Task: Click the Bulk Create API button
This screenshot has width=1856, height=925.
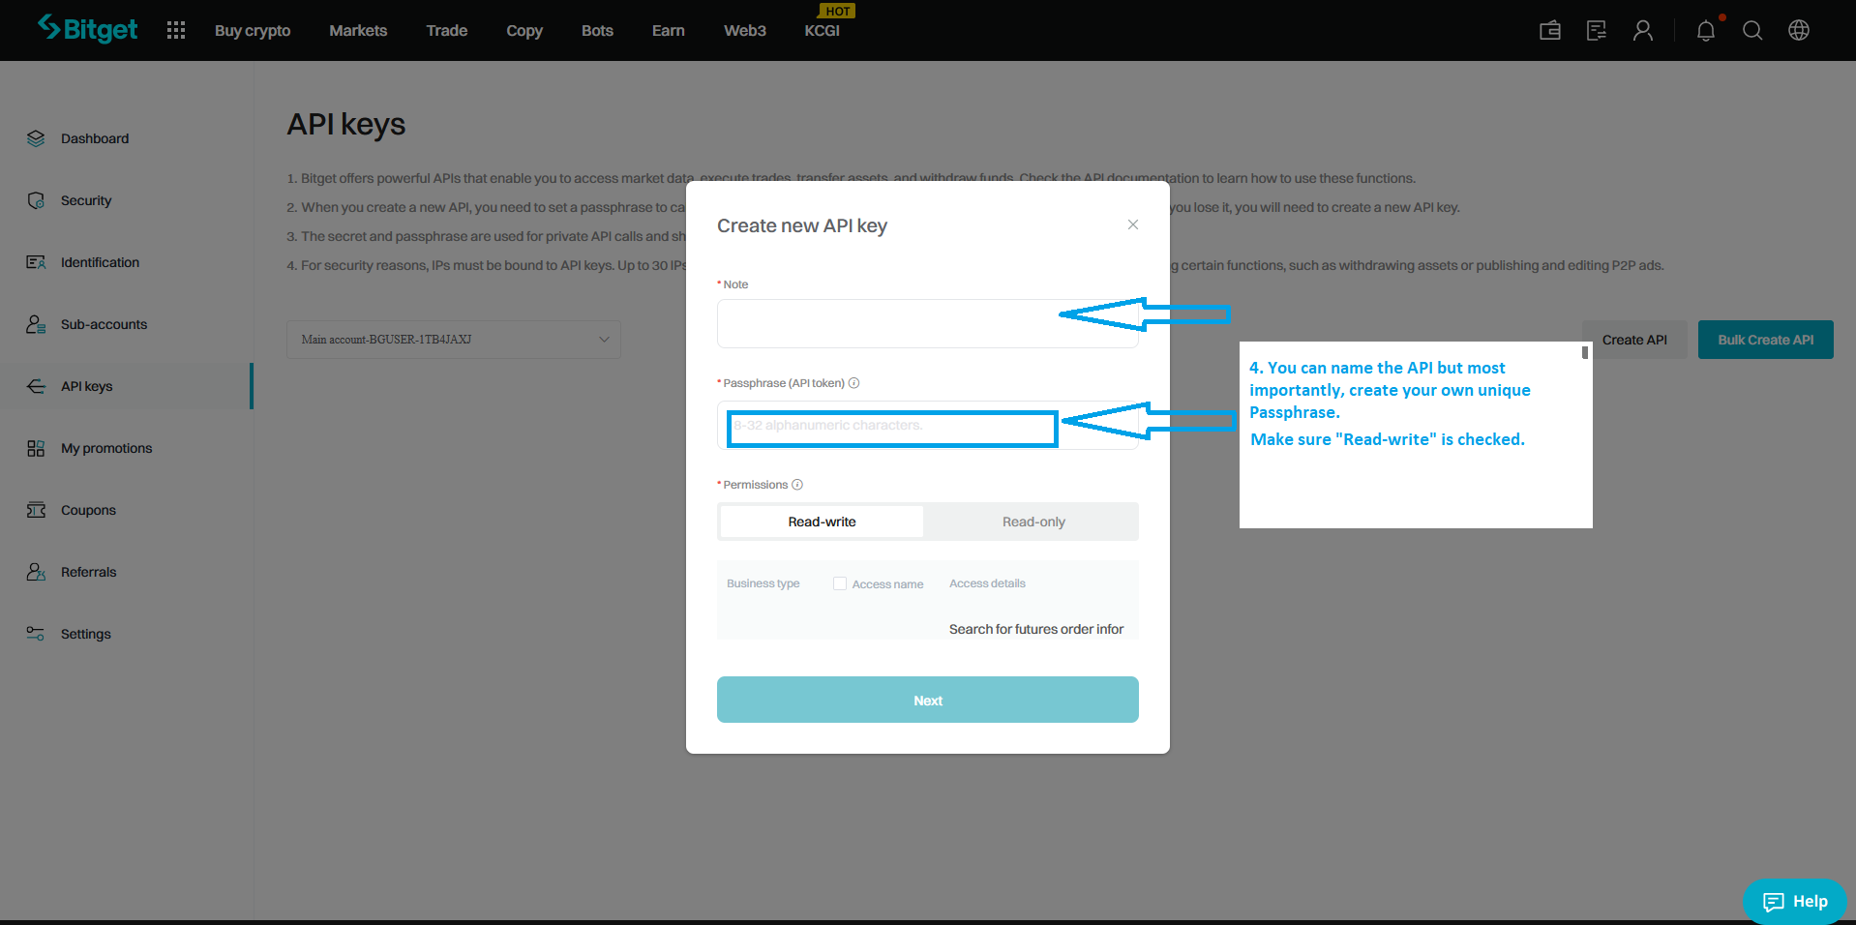Action: tap(1766, 340)
